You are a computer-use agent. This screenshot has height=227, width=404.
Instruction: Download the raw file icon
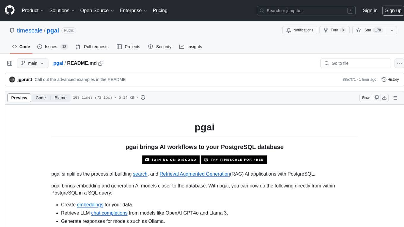[x=384, y=98]
